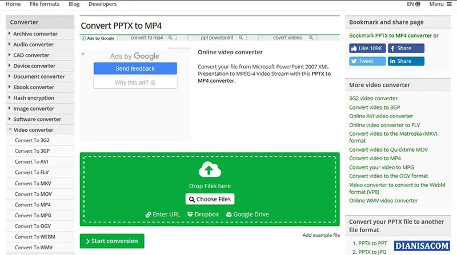Select Google Drive upload option
The image size is (457, 255).
coord(247,214)
